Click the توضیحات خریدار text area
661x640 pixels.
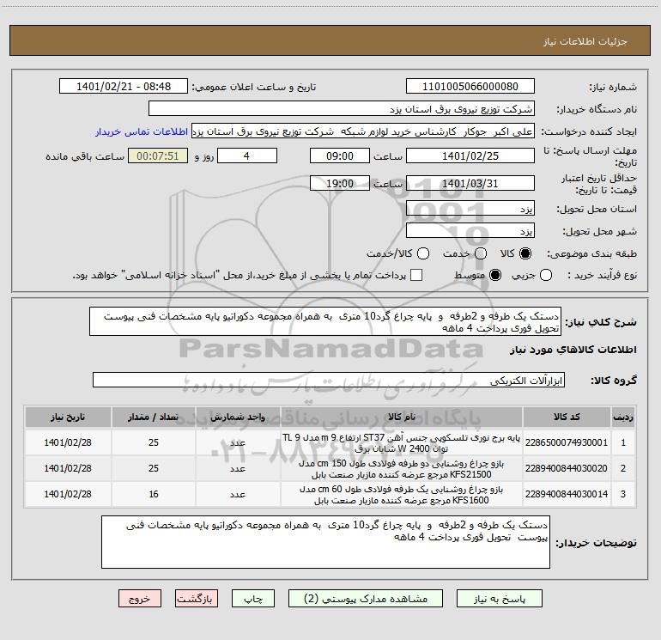click(325, 542)
